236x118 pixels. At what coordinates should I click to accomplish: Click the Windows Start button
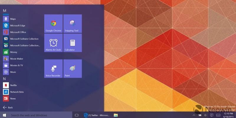(x=4, y=115)
